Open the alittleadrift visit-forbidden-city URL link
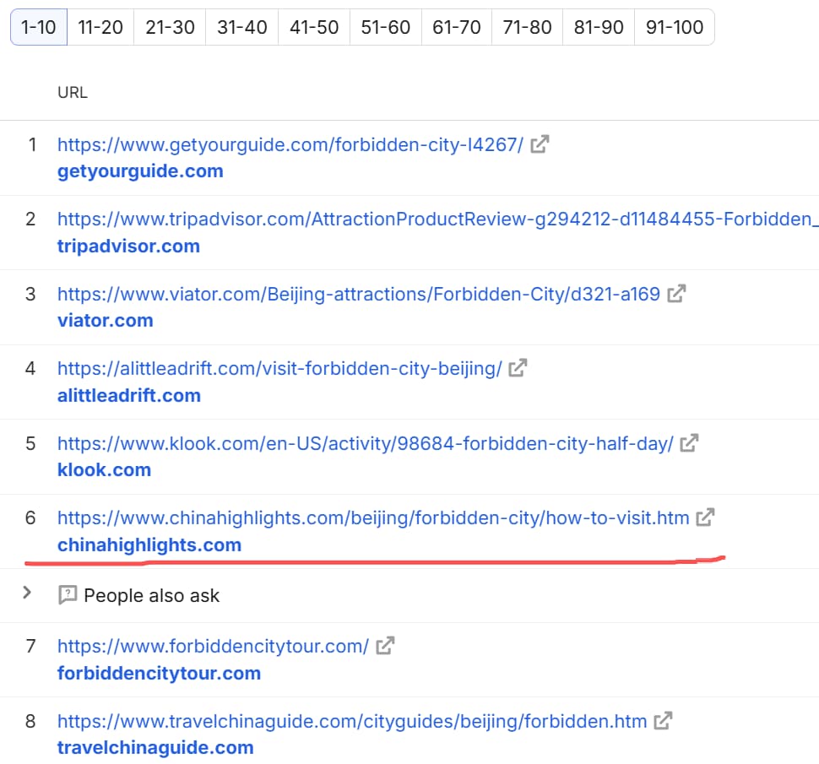The image size is (819, 764). point(279,369)
